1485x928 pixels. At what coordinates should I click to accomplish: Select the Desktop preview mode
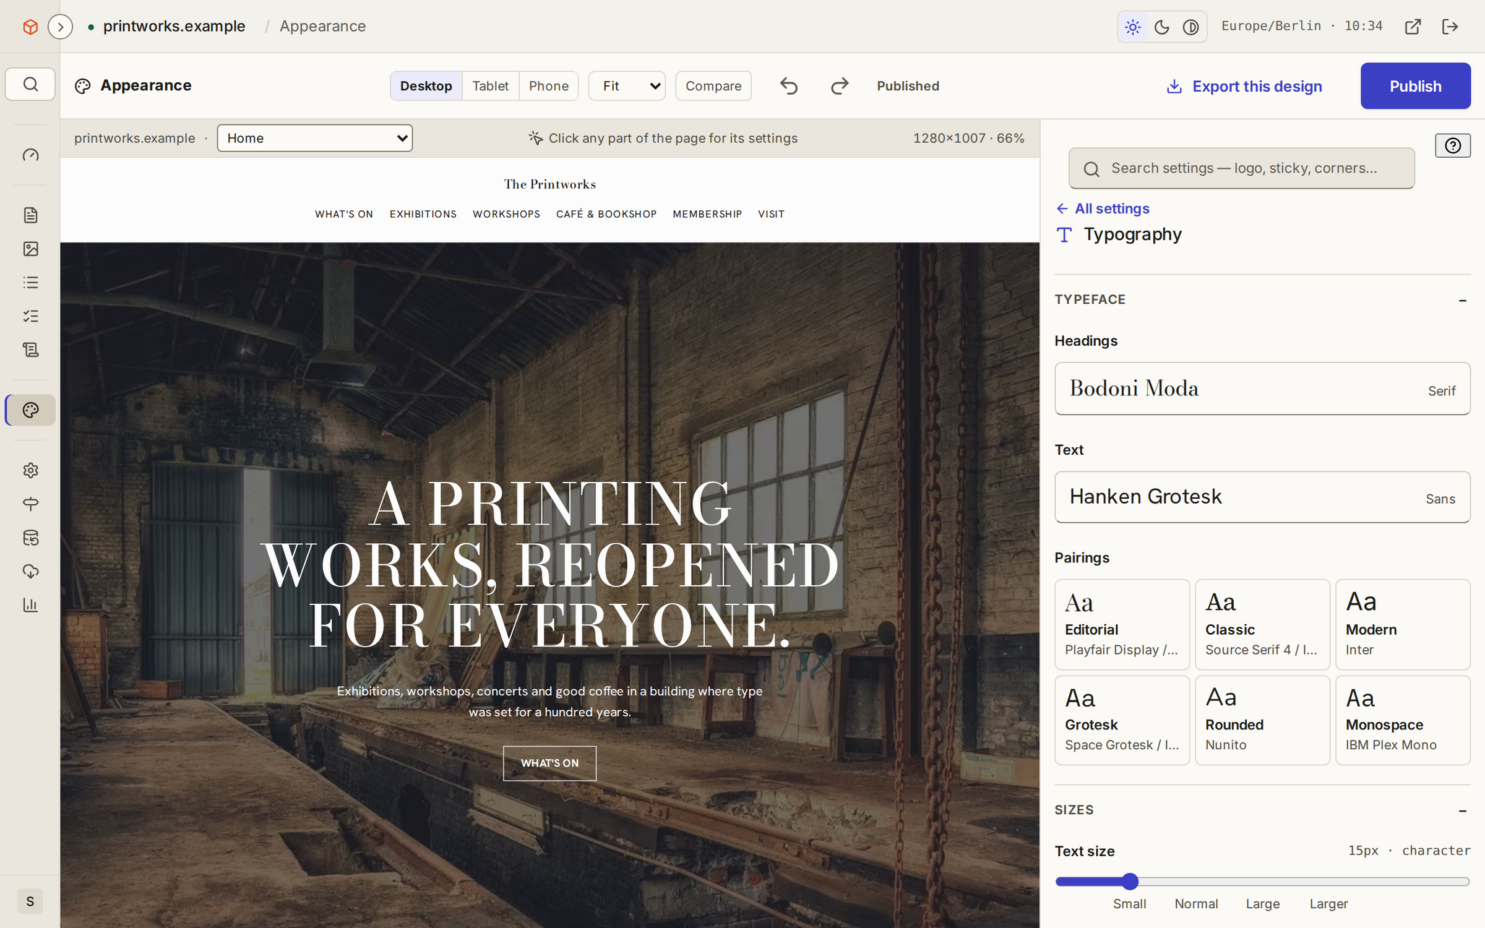pos(426,86)
